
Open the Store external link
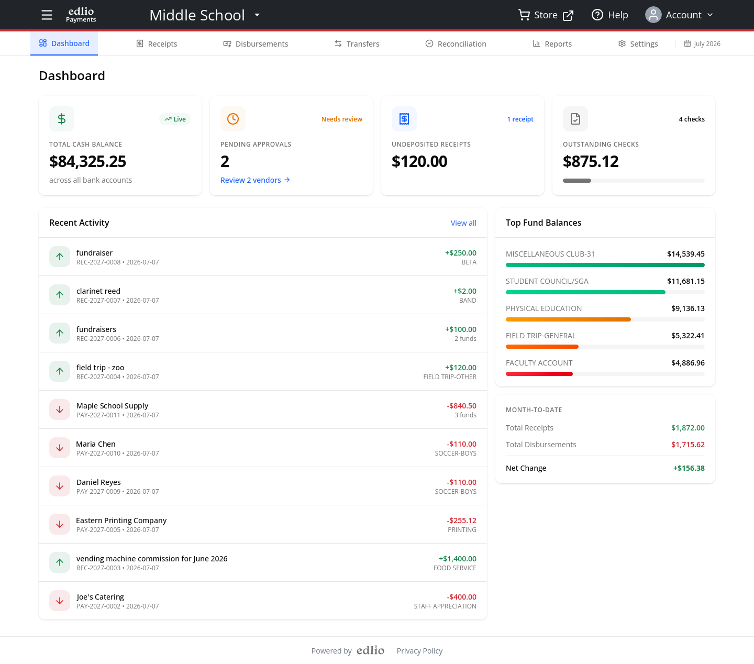click(546, 15)
